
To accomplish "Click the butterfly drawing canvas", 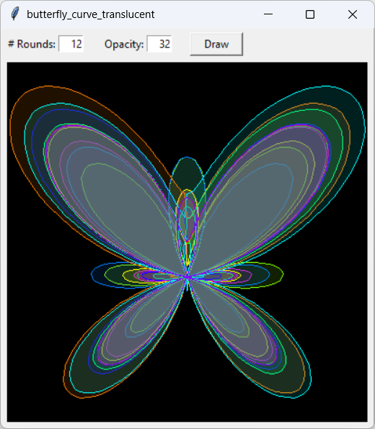I will click(x=187, y=242).
